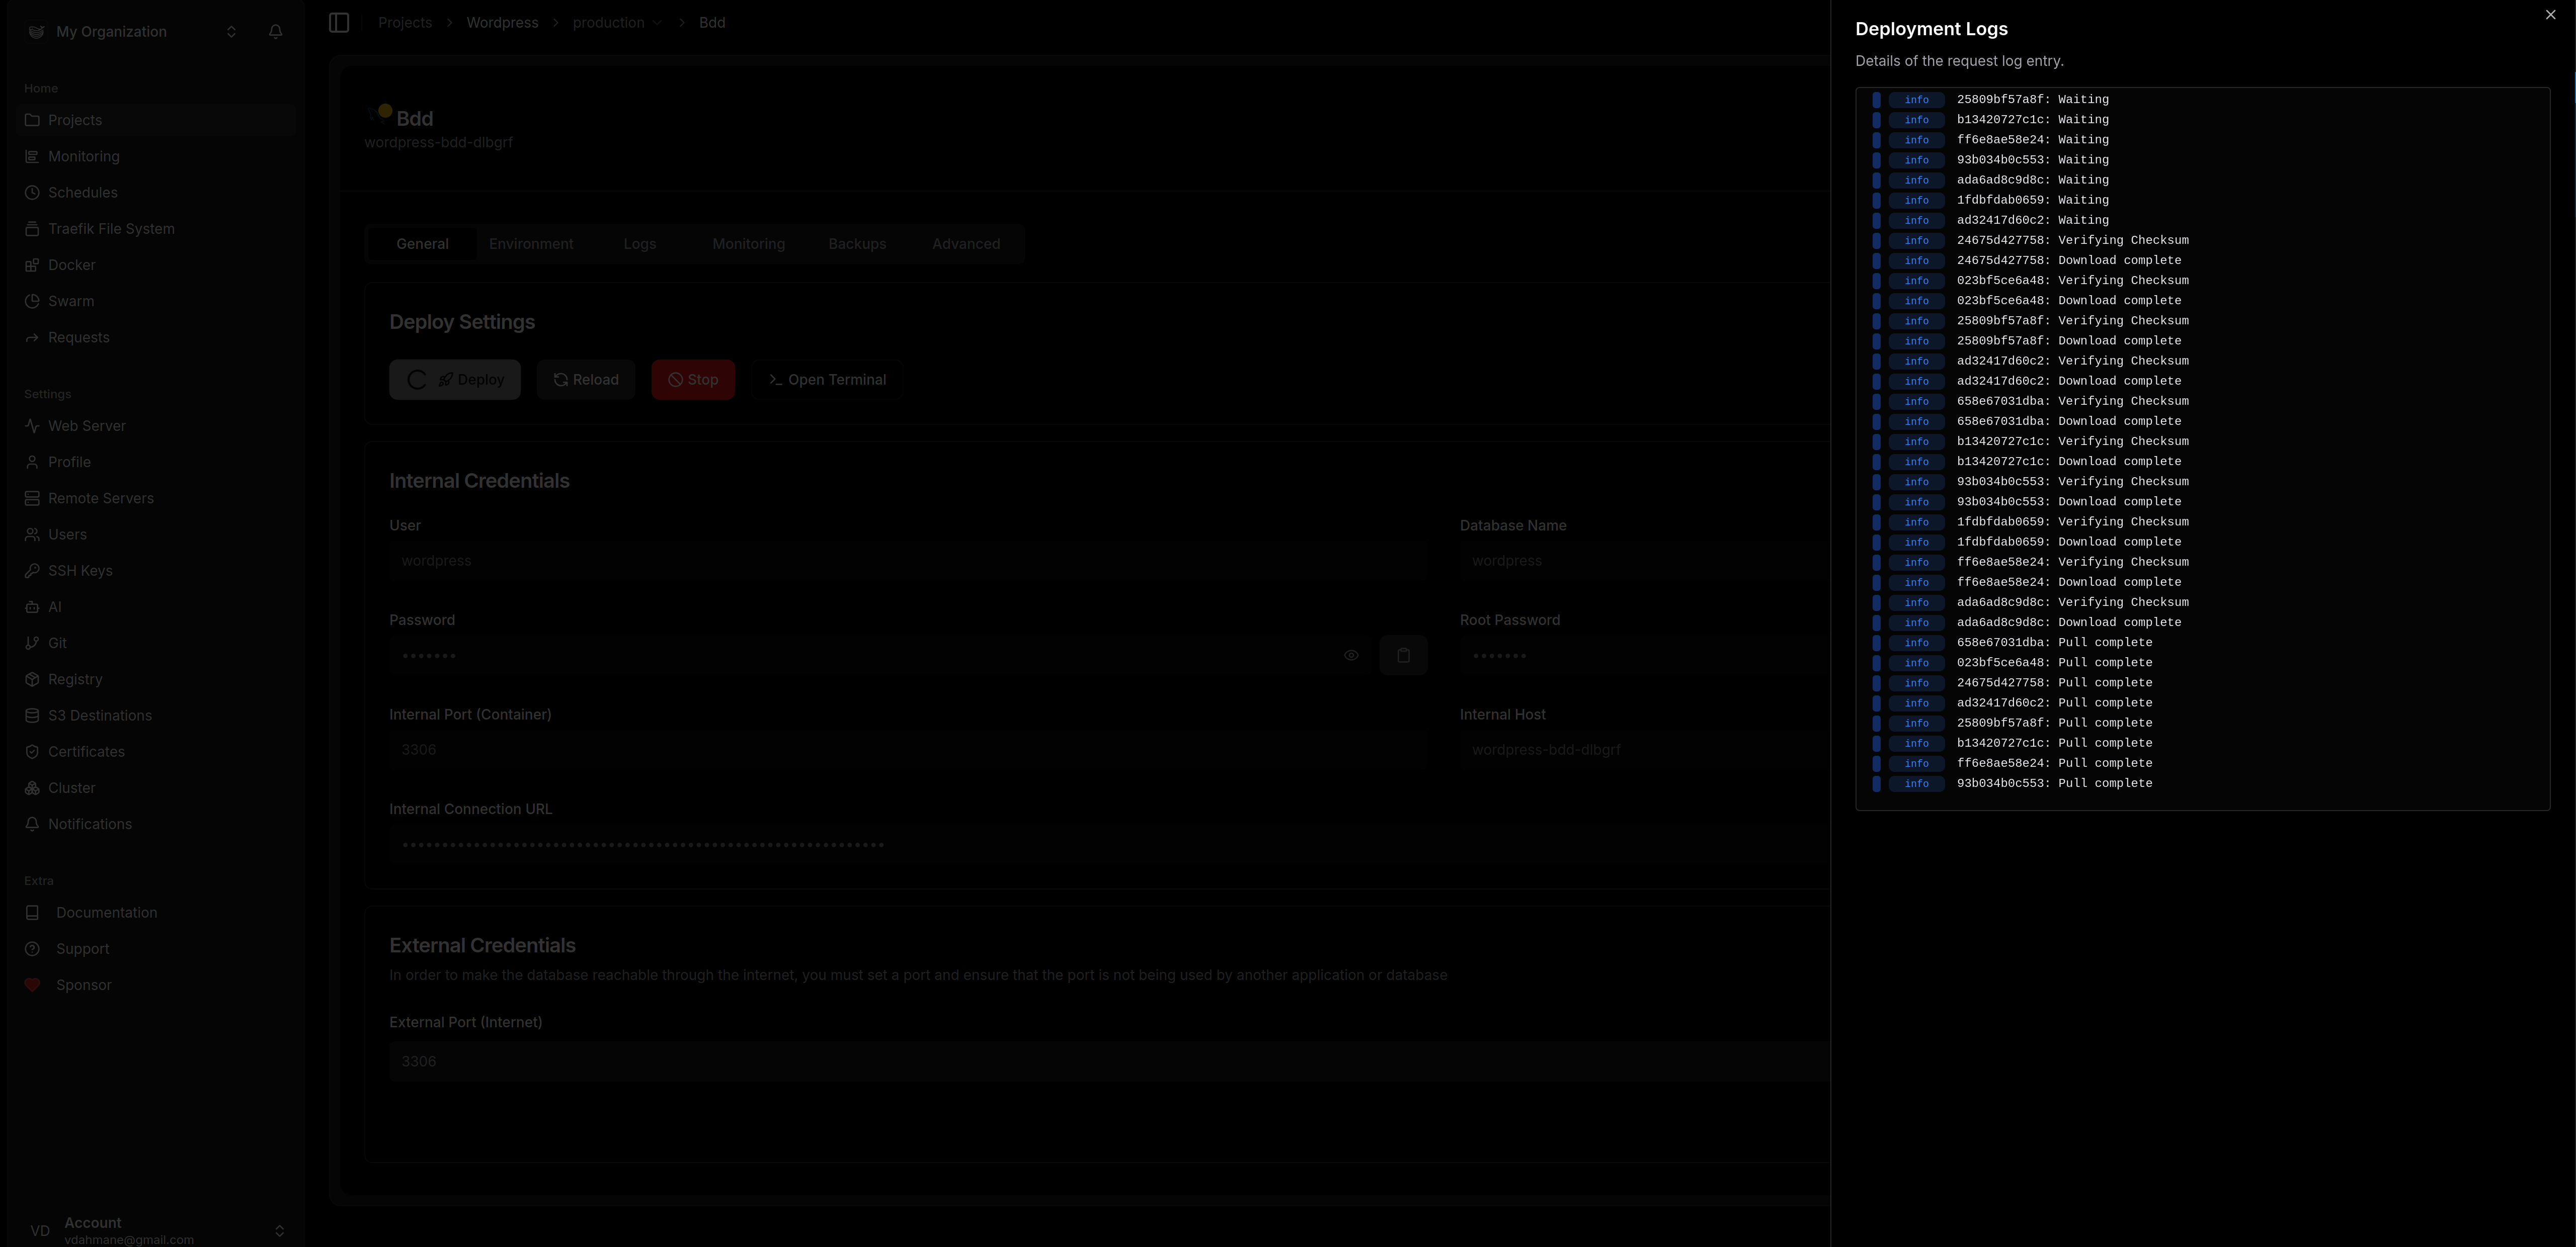Open Traefik File System page
The height and width of the screenshot is (1247, 2576).
coord(111,229)
